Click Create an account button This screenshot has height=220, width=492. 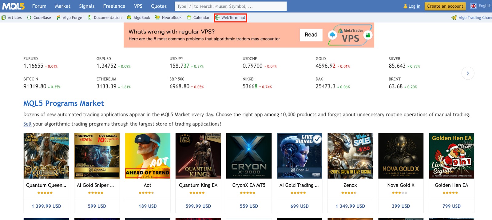click(x=445, y=6)
